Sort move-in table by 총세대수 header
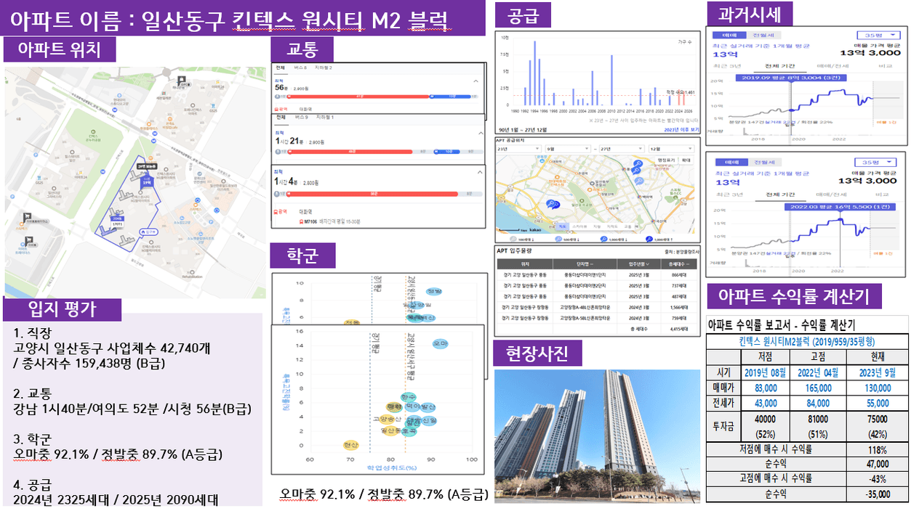This screenshot has height=511, width=911. tap(678, 263)
